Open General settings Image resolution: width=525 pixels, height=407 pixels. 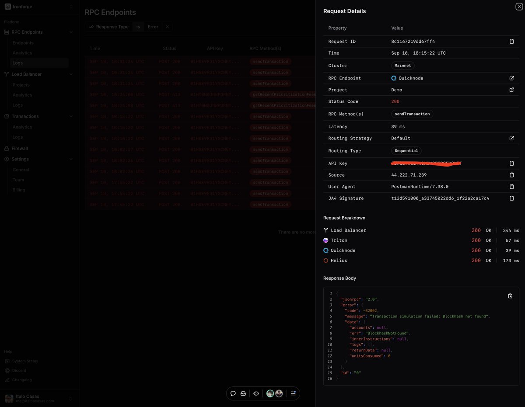point(21,170)
